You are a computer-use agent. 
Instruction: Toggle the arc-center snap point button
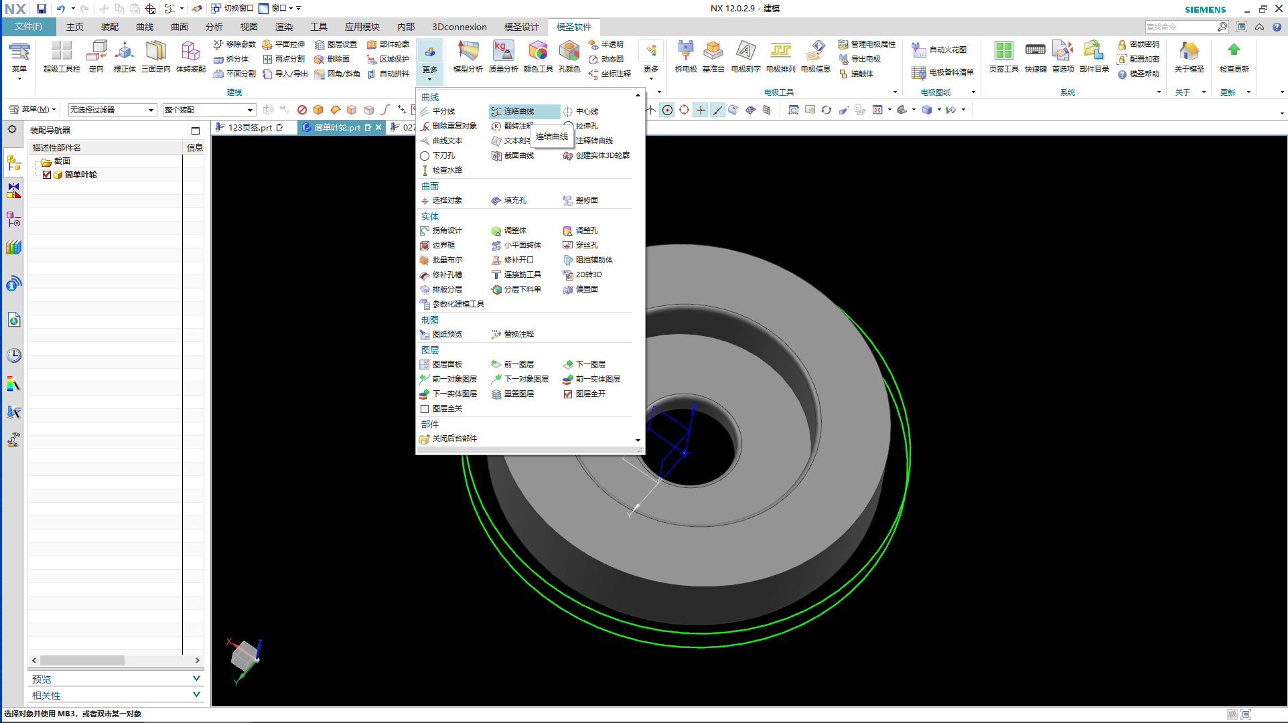click(x=668, y=110)
